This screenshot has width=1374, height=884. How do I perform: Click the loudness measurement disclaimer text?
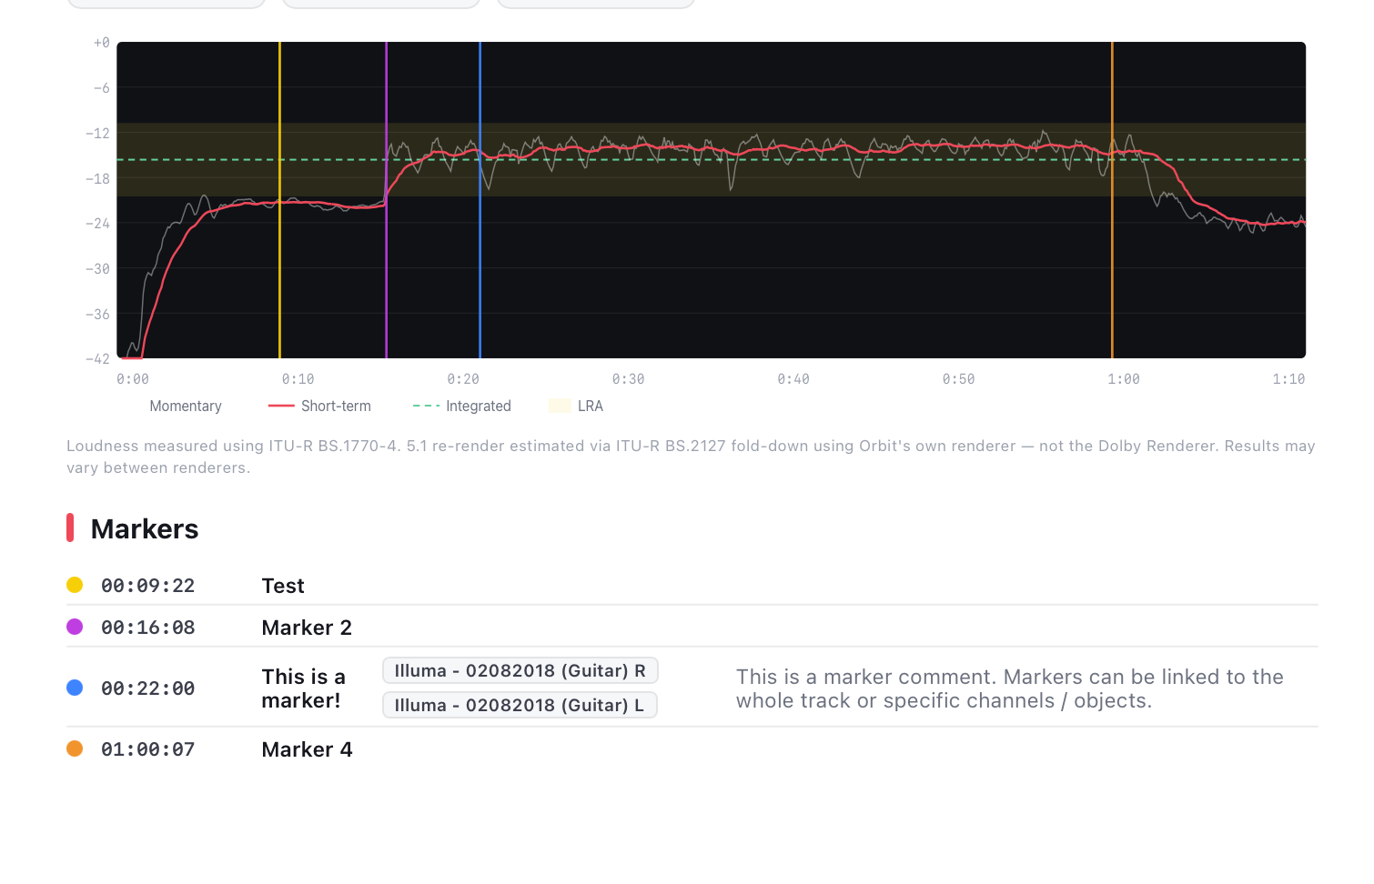click(x=691, y=457)
